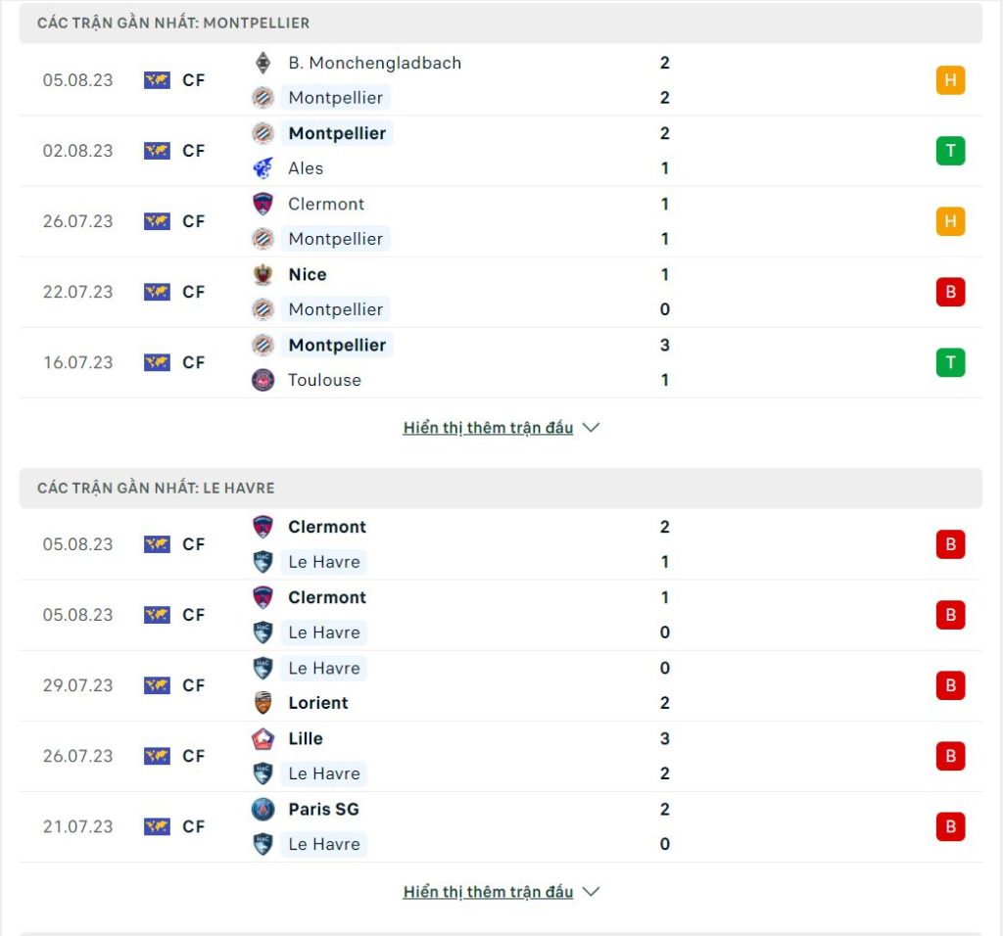Open the bold Montpellier link against Toulouse
The width and height of the screenshot is (1003, 936).
click(x=337, y=346)
